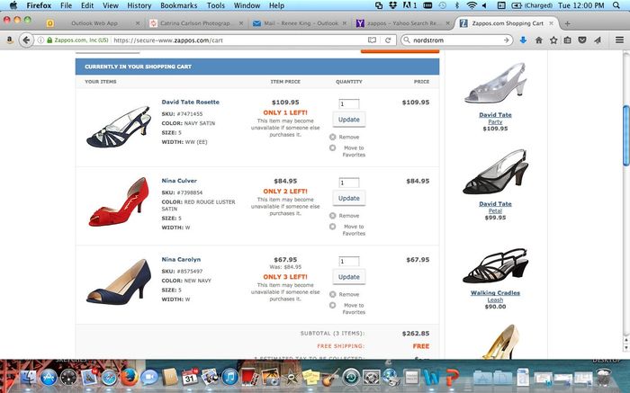This screenshot has height=393, width=630.
Task: Select Remove for Nina Carolyn
Action: [348, 295]
